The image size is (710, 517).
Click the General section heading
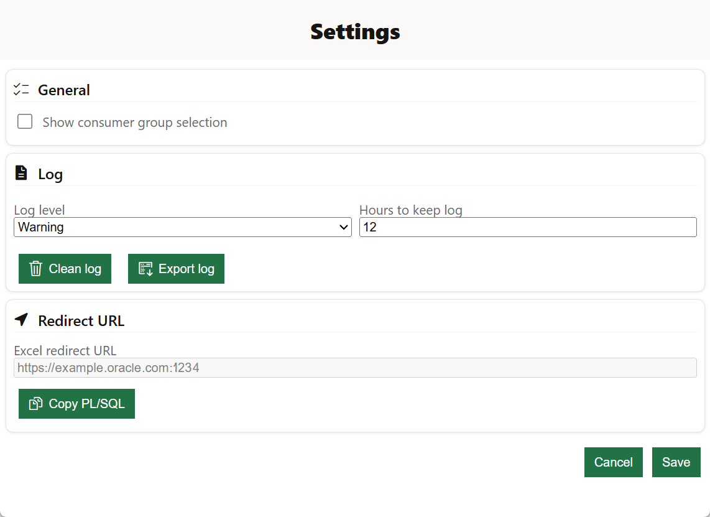click(64, 90)
